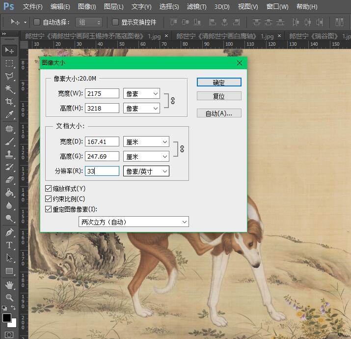Select the Crop tool
Image resolution: width=351 pixels, height=339 pixels.
9,102
